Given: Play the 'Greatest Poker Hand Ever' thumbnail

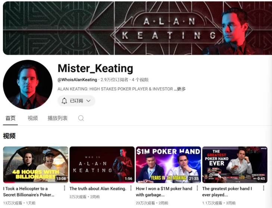Looking at the screenshot, I should pos(235,165).
